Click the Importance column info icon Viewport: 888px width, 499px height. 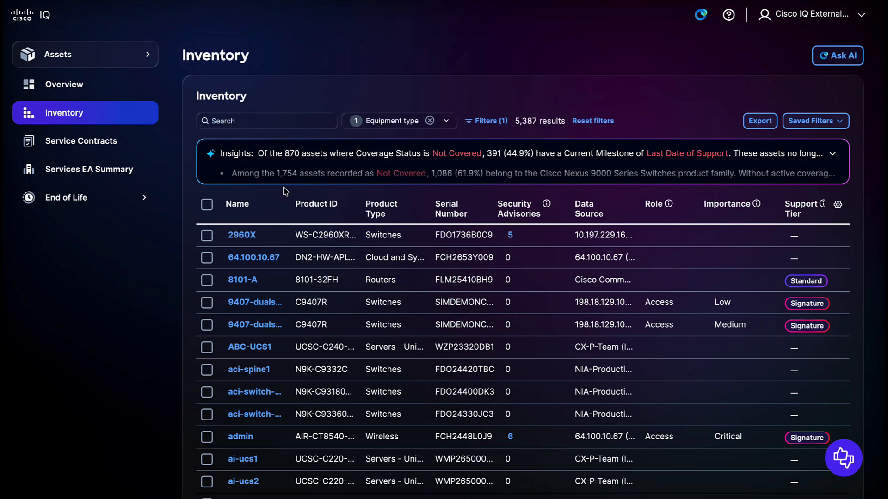pos(757,203)
